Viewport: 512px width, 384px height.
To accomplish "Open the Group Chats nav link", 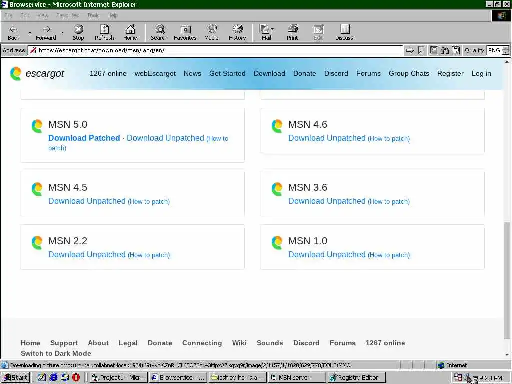I will click(x=409, y=74).
